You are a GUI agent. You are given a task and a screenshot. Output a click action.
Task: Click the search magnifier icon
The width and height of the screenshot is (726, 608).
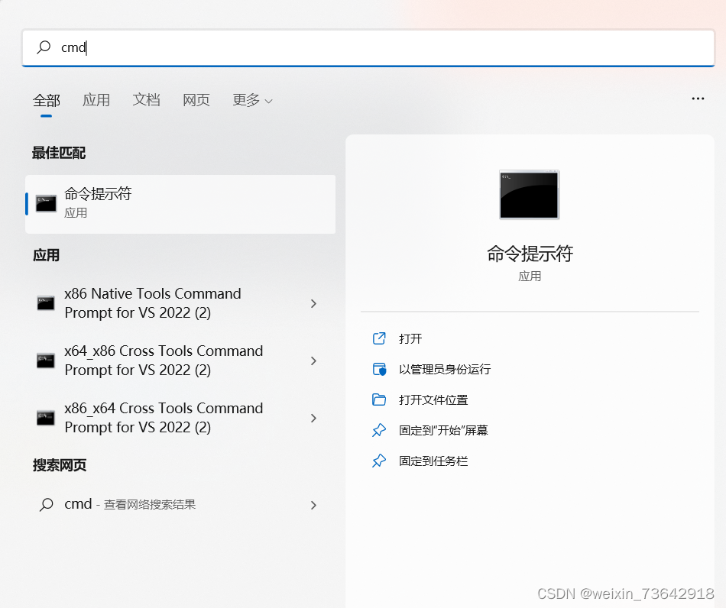42,47
